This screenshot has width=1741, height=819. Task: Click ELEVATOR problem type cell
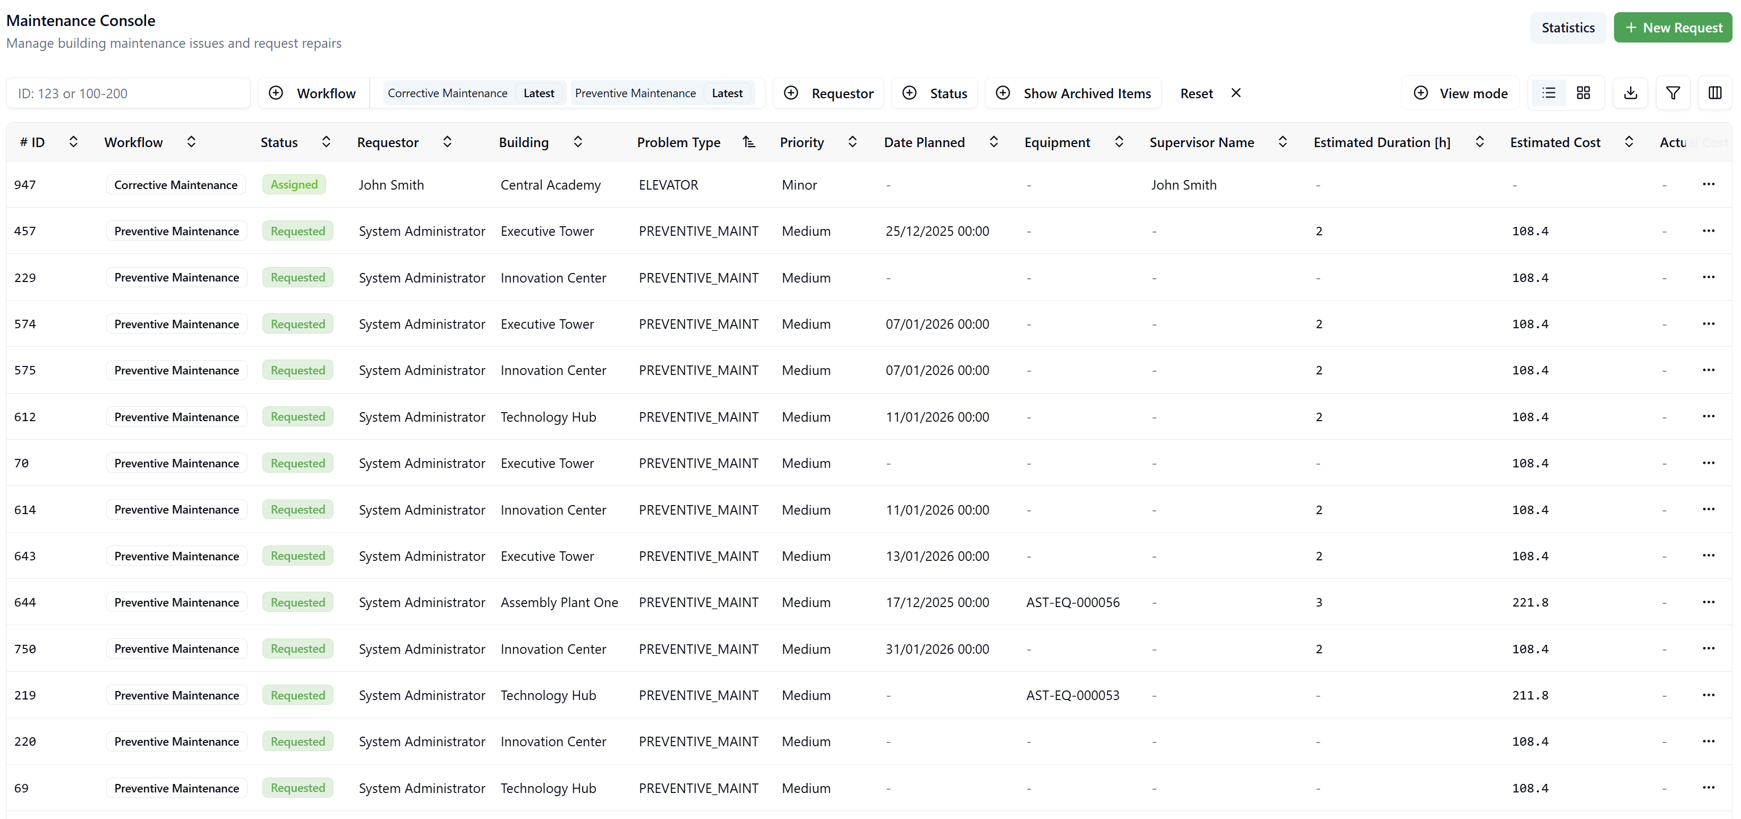pyautogui.click(x=669, y=184)
